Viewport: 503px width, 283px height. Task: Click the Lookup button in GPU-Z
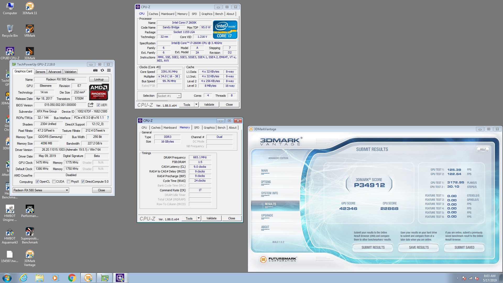99,79
